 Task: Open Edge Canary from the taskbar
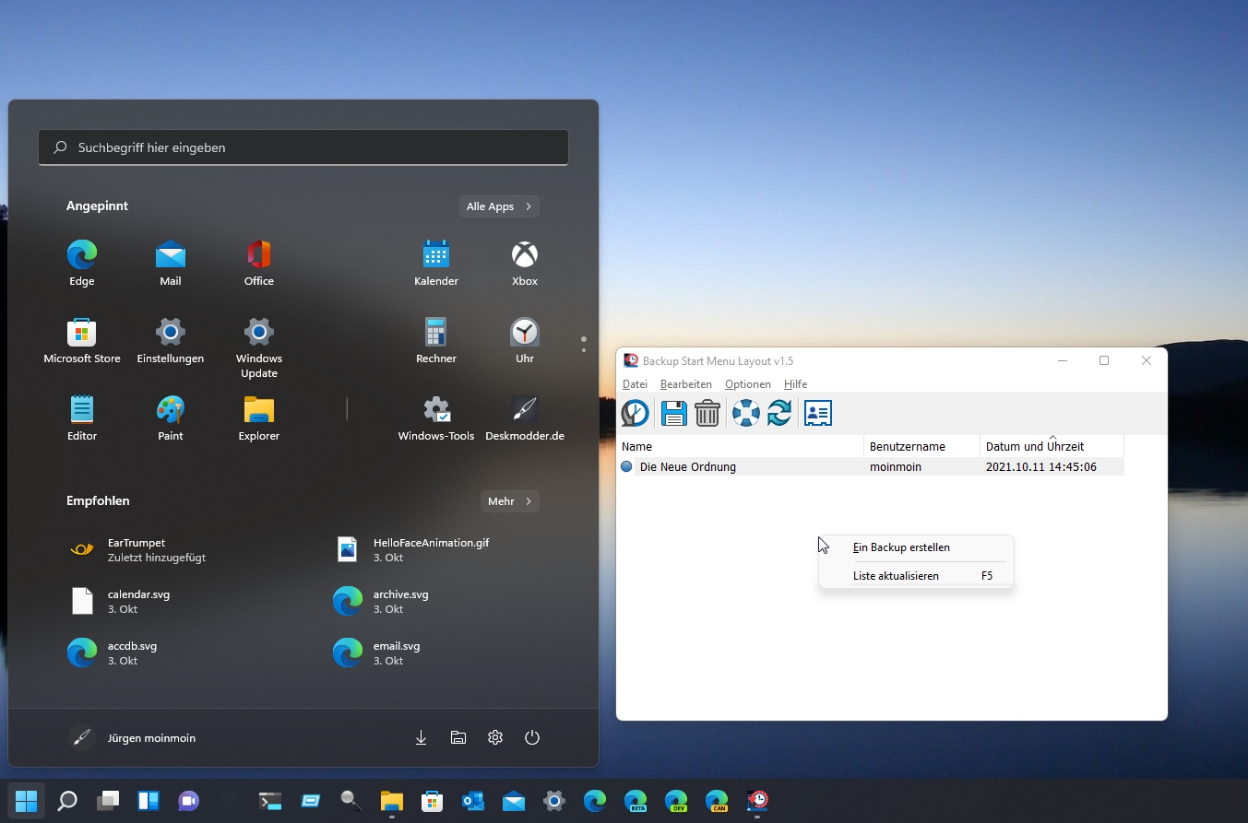(717, 800)
